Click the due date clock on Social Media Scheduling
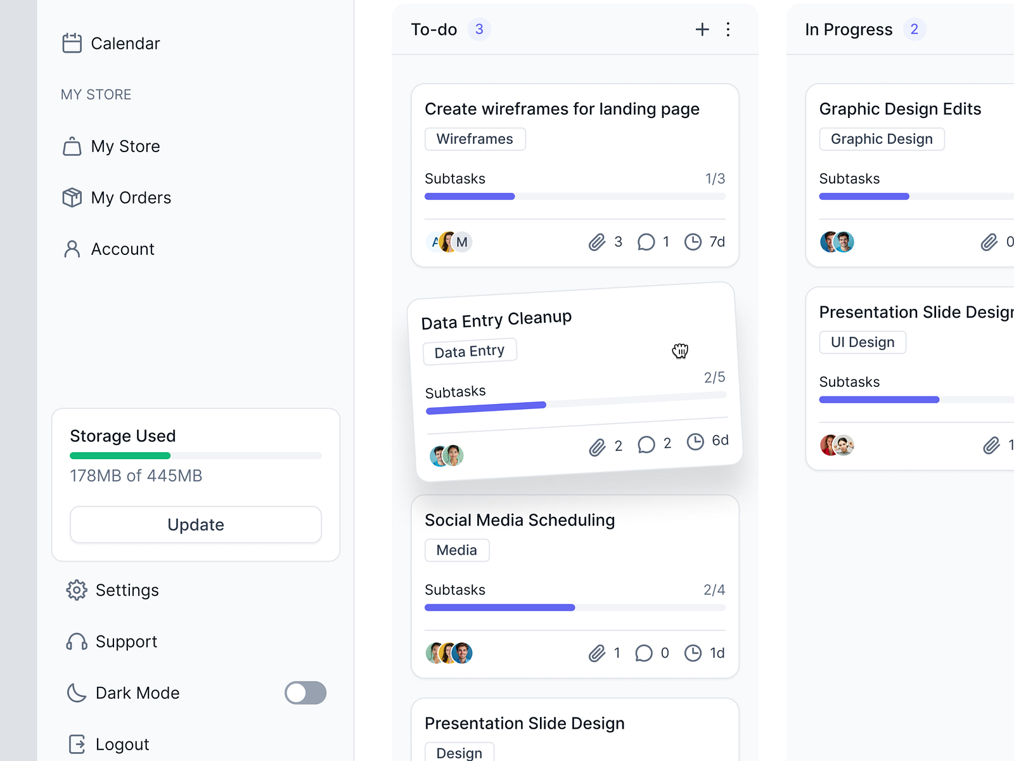This screenshot has height=761, width=1014. (693, 653)
